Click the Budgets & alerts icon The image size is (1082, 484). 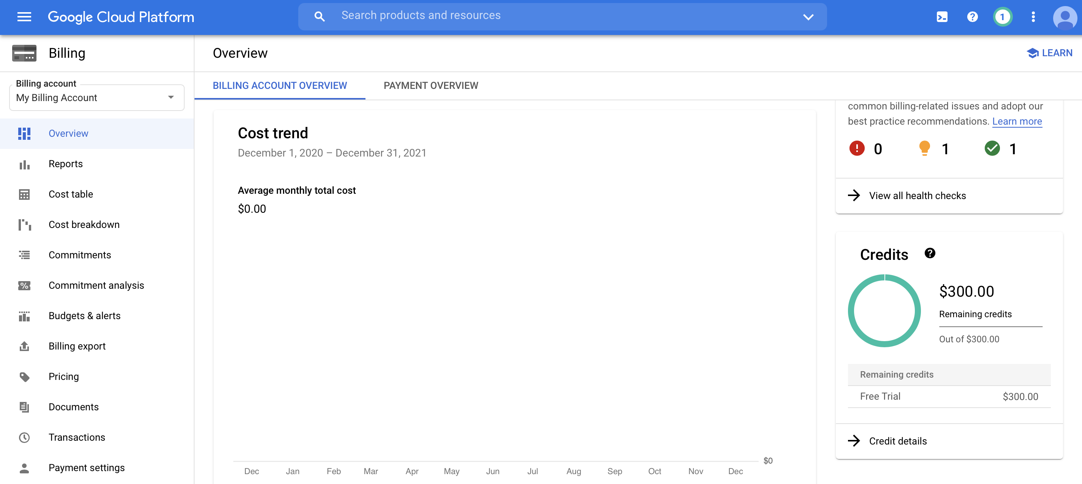point(24,316)
